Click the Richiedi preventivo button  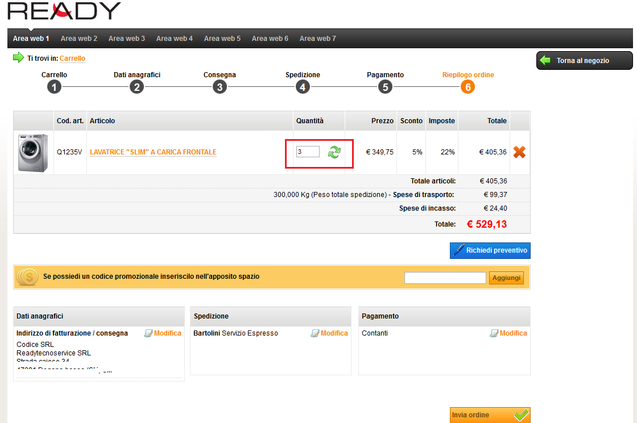click(490, 250)
